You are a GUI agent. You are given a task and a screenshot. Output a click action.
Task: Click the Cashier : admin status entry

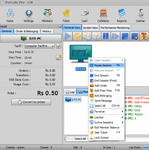(15, 147)
